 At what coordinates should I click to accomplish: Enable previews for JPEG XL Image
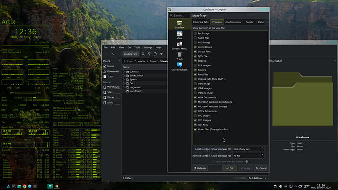tap(195, 93)
